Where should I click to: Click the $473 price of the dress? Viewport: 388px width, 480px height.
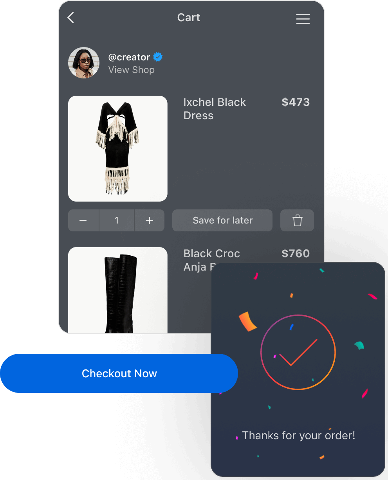(x=296, y=102)
